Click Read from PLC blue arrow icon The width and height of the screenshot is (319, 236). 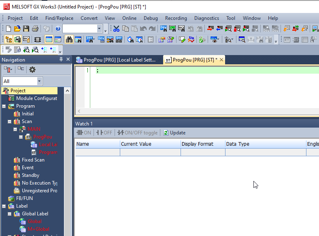pyautogui.click(x=219, y=29)
